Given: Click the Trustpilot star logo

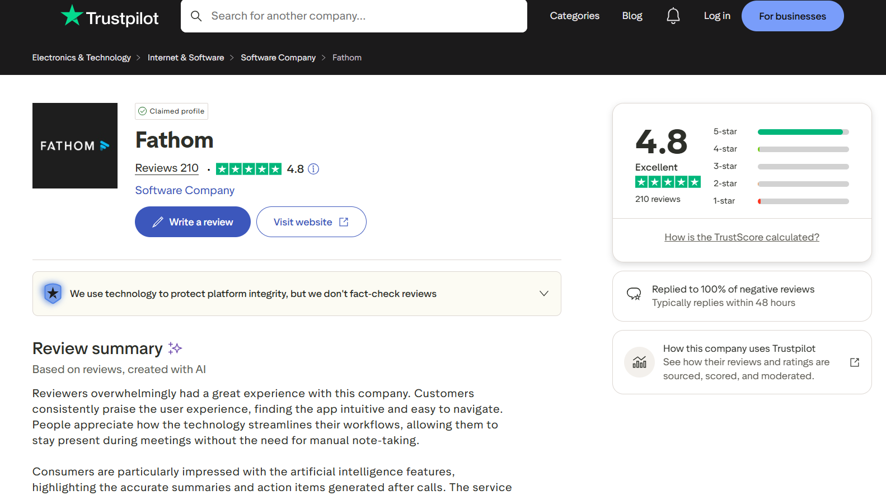Looking at the screenshot, I should (x=72, y=16).
